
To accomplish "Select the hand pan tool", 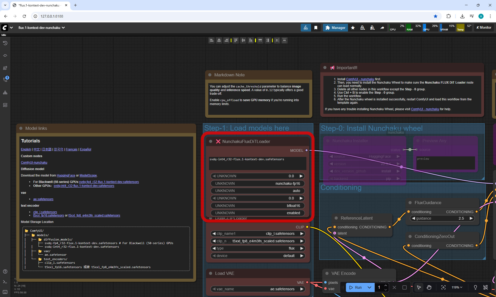I will [x=429, y=287].
